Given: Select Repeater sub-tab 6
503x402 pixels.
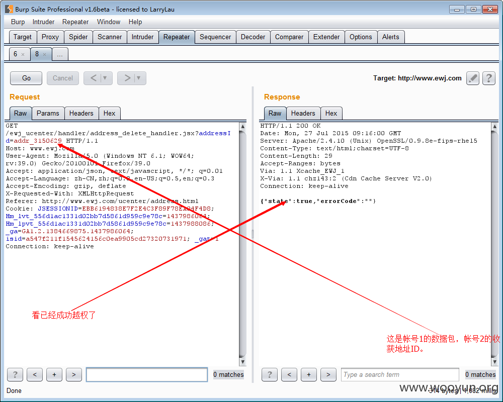Looking at the screenshot, I should coord(16,54).
